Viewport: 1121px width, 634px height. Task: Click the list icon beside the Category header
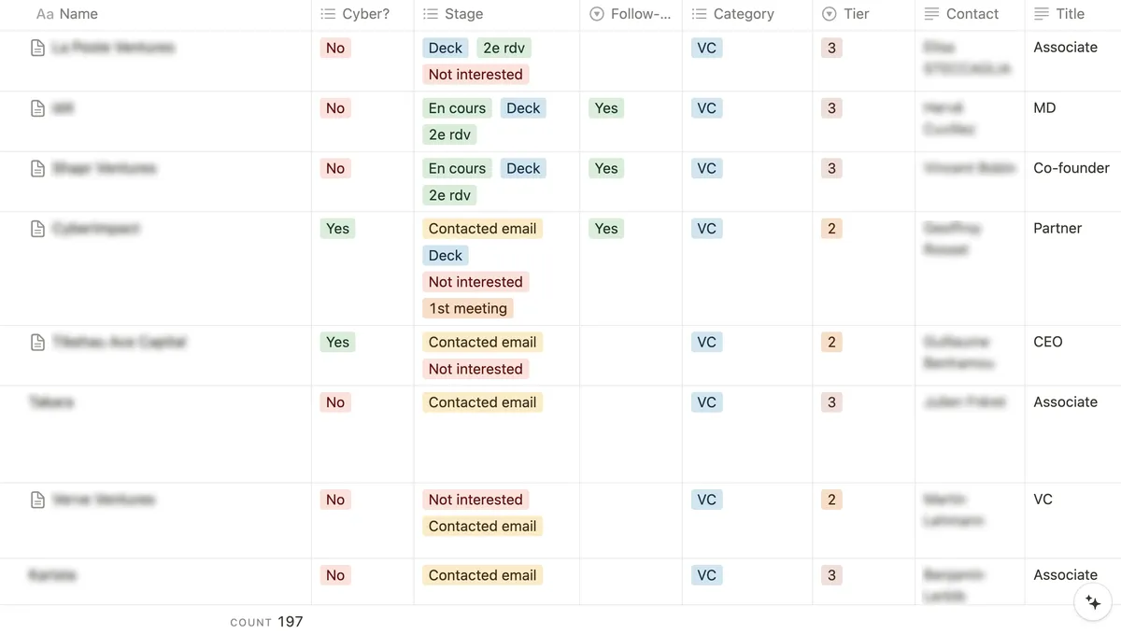coord(698,13)
